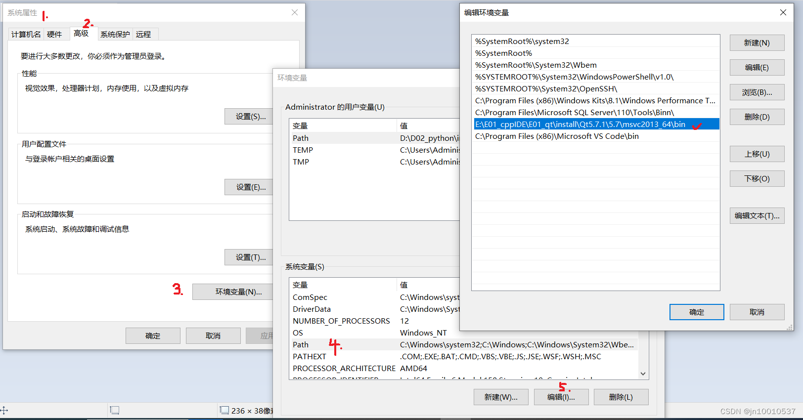
Task: Close the 编辑环境变量 dialog
Action: [x=783, y=12]
